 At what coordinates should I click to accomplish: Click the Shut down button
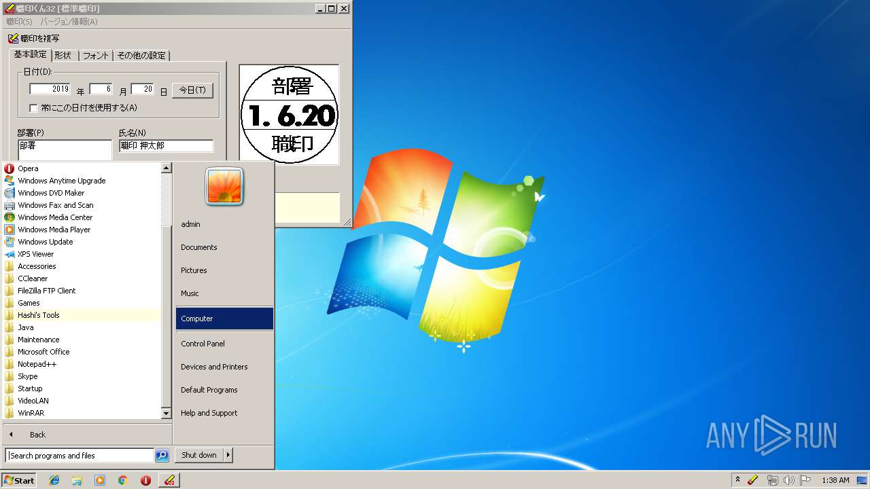(199, 455)
